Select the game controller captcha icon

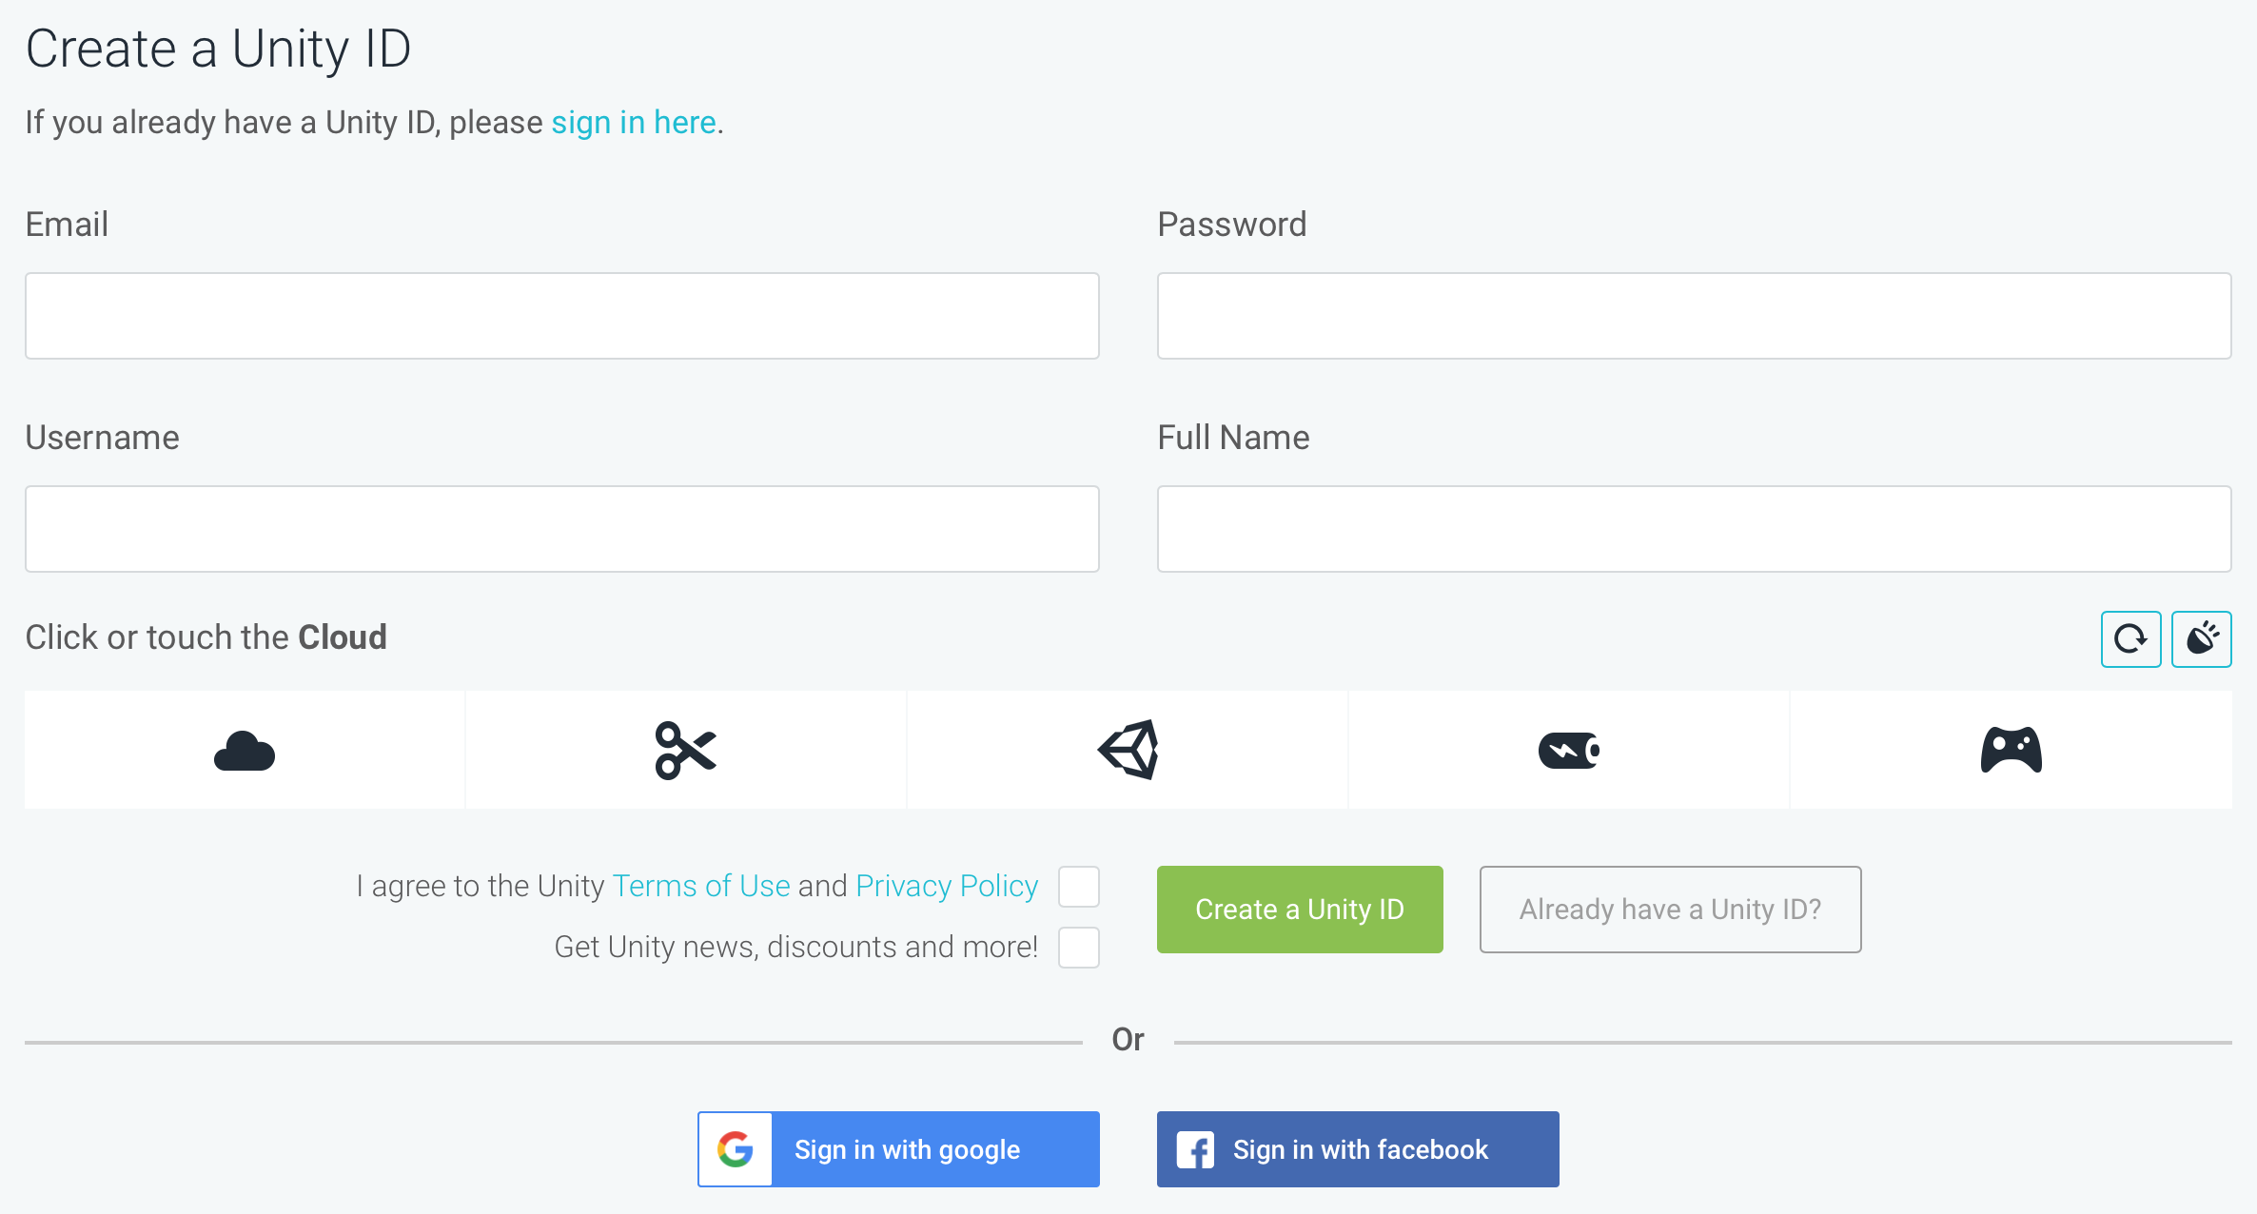coord(2011,751)
